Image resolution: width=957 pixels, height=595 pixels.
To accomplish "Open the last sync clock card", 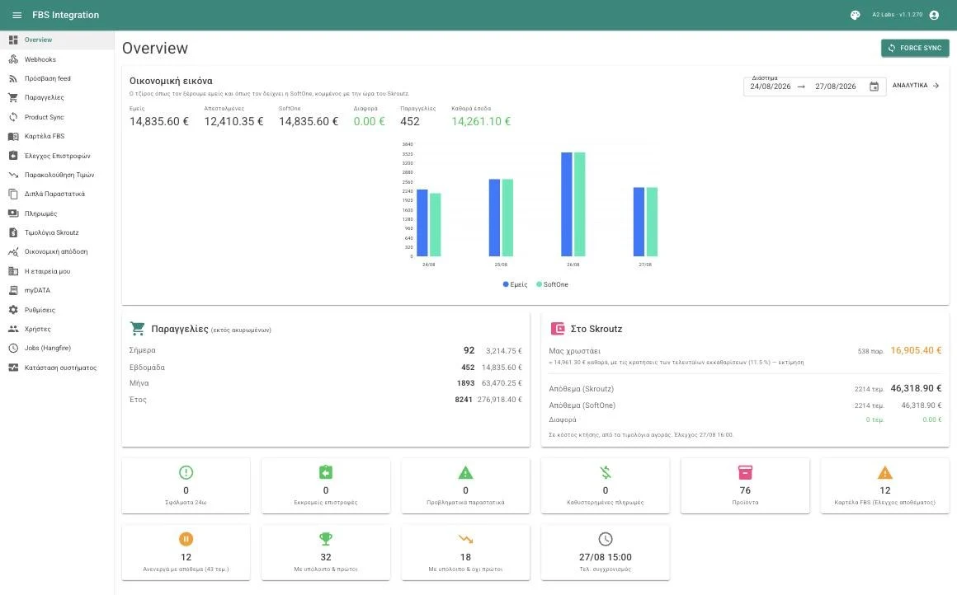I will 606,552.
